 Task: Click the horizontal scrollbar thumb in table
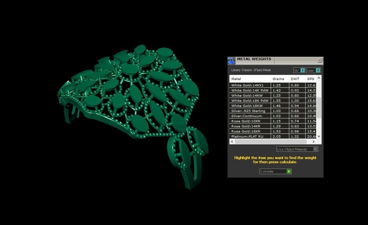(x=271, y=141)
